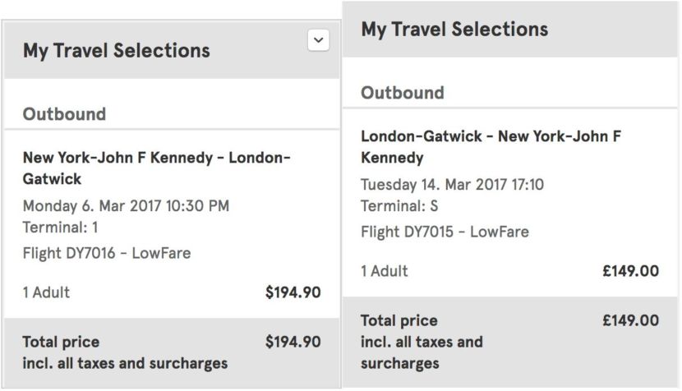Image resolution: width=682 pixels, height=391 pixels.
Task: Click the Outbound heading above New York flight
Action: tap(64, 114)
